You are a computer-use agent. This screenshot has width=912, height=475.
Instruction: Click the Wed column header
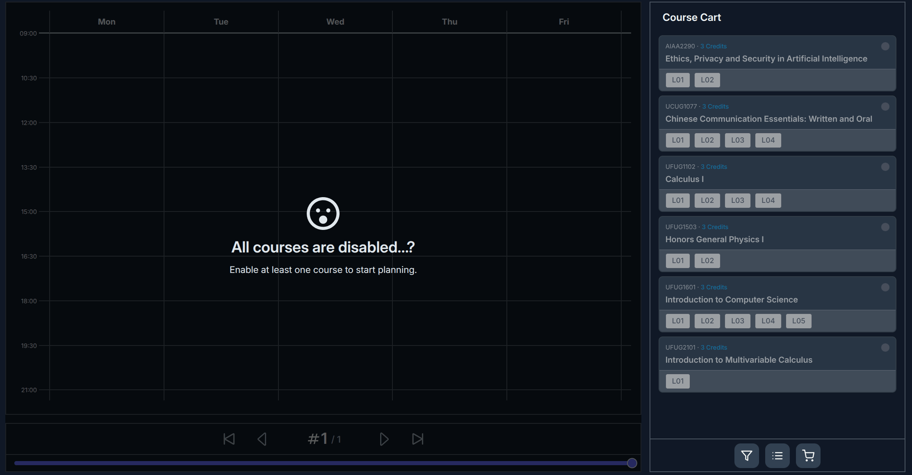pos(335,22)
